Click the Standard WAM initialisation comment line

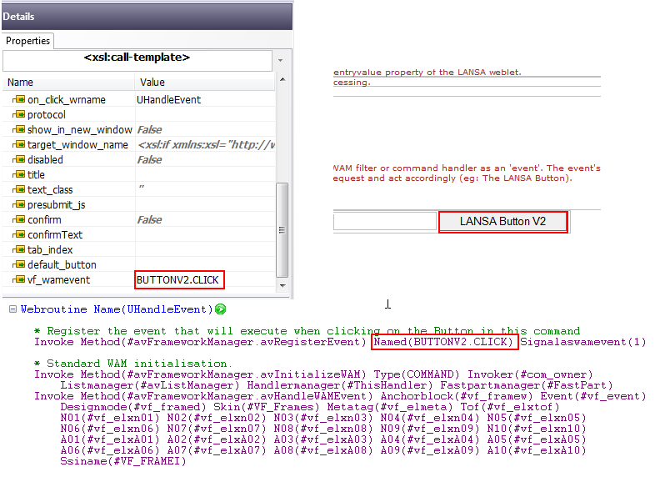pyautogui.click(x=133, y=364)
